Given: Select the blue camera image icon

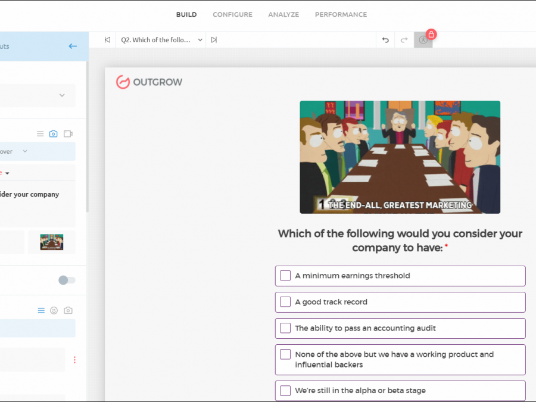Looking at the screenshot, I should (54, 133).
